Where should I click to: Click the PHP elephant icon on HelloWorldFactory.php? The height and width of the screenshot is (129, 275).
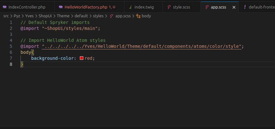(x=61, y=7)
